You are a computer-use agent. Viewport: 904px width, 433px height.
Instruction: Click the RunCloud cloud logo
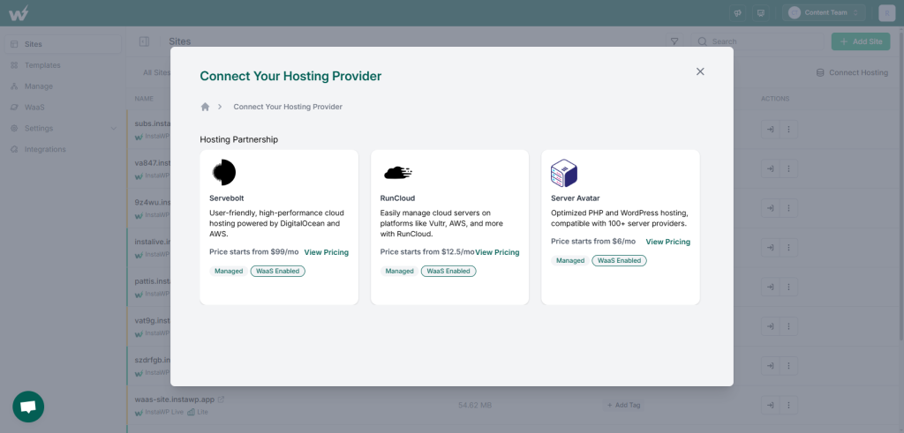coord(398,172)
